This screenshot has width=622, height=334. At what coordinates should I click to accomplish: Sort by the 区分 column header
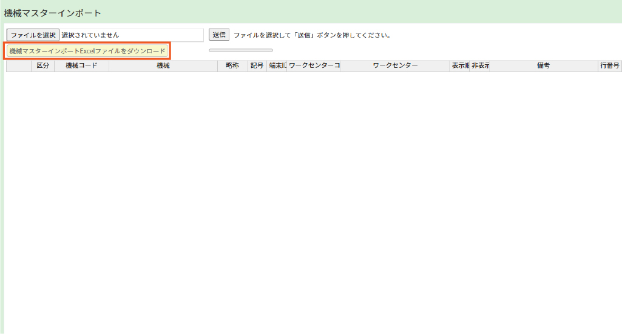point(42,65)
